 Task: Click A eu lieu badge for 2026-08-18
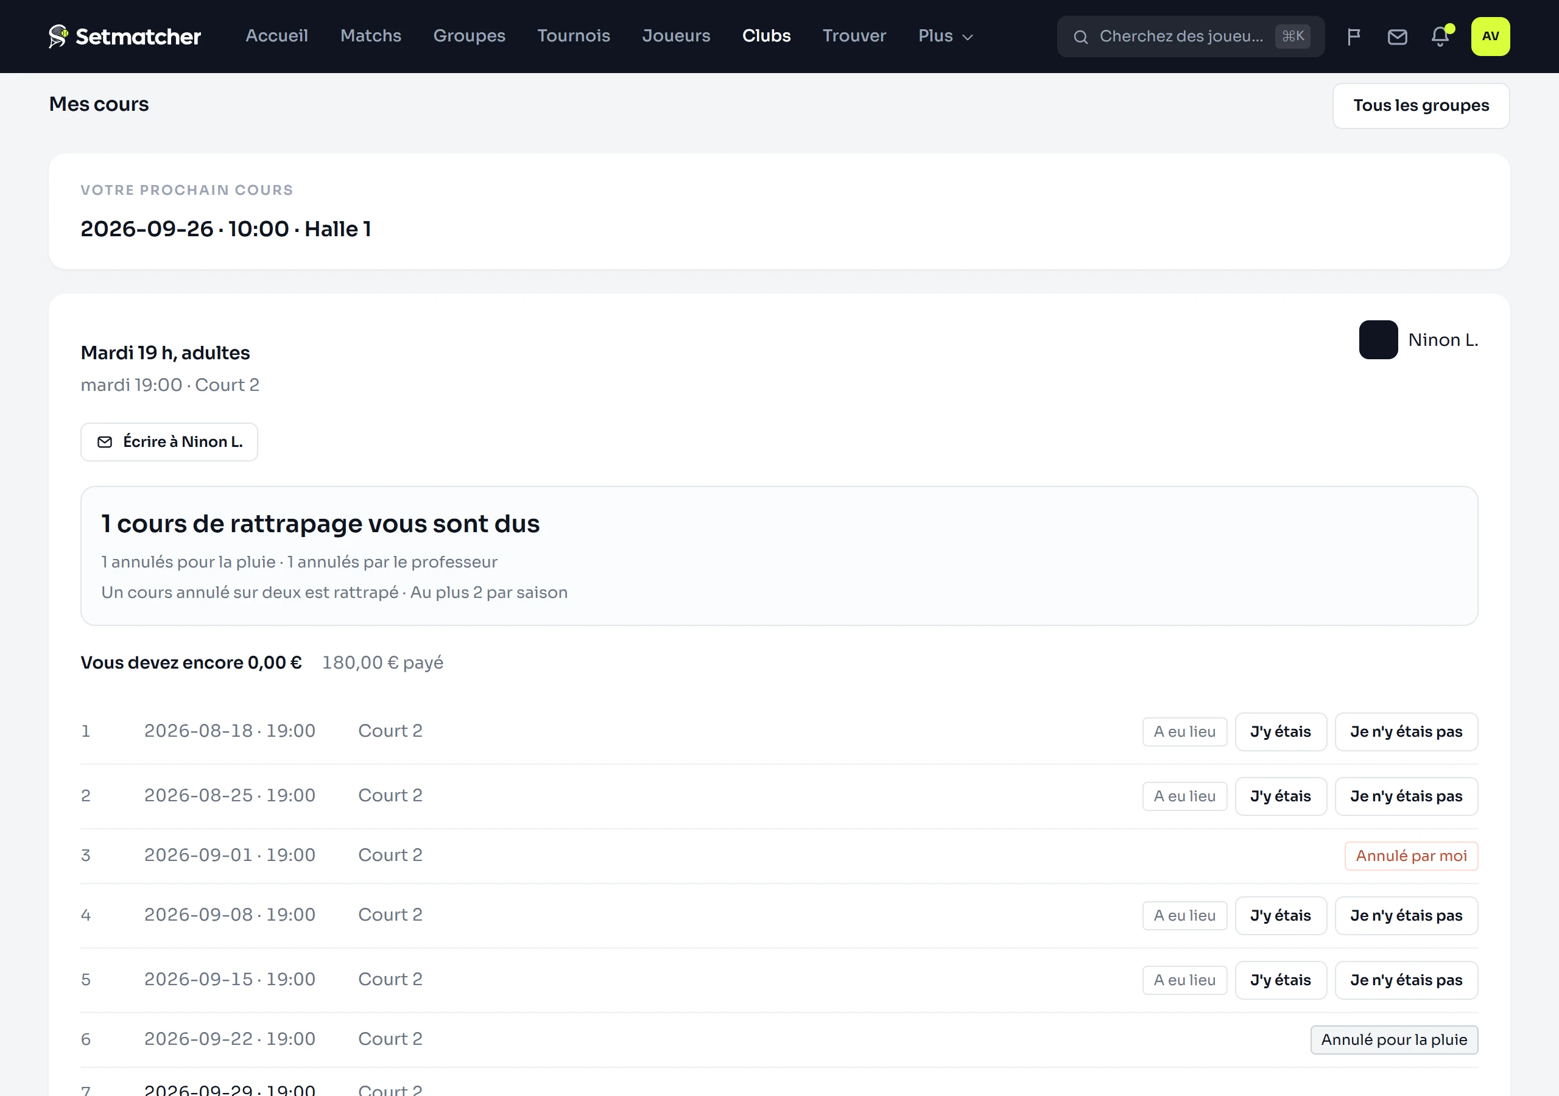pyautogui.click(x=1184, y=732)
